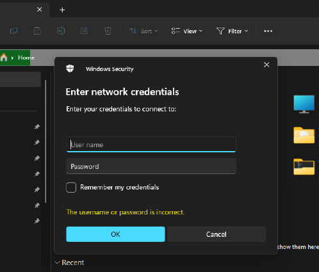Open the Filter dropdown
Image resolution: width=319 pixels, height=272 pixels.
(232, 31)
